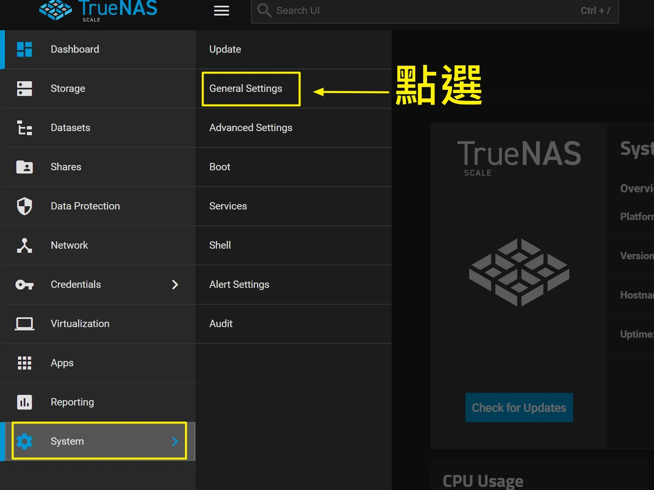Viewport: 654px width, 490px height.
Task: Select the Data Protection label
Action: [x=85, y=206]
